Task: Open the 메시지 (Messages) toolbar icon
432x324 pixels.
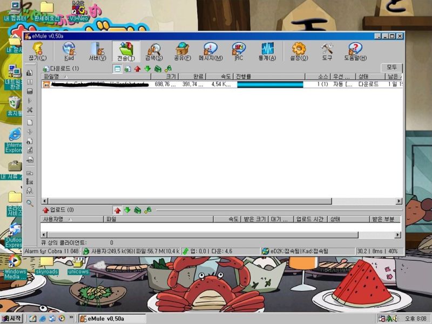Action: [212, 50]
